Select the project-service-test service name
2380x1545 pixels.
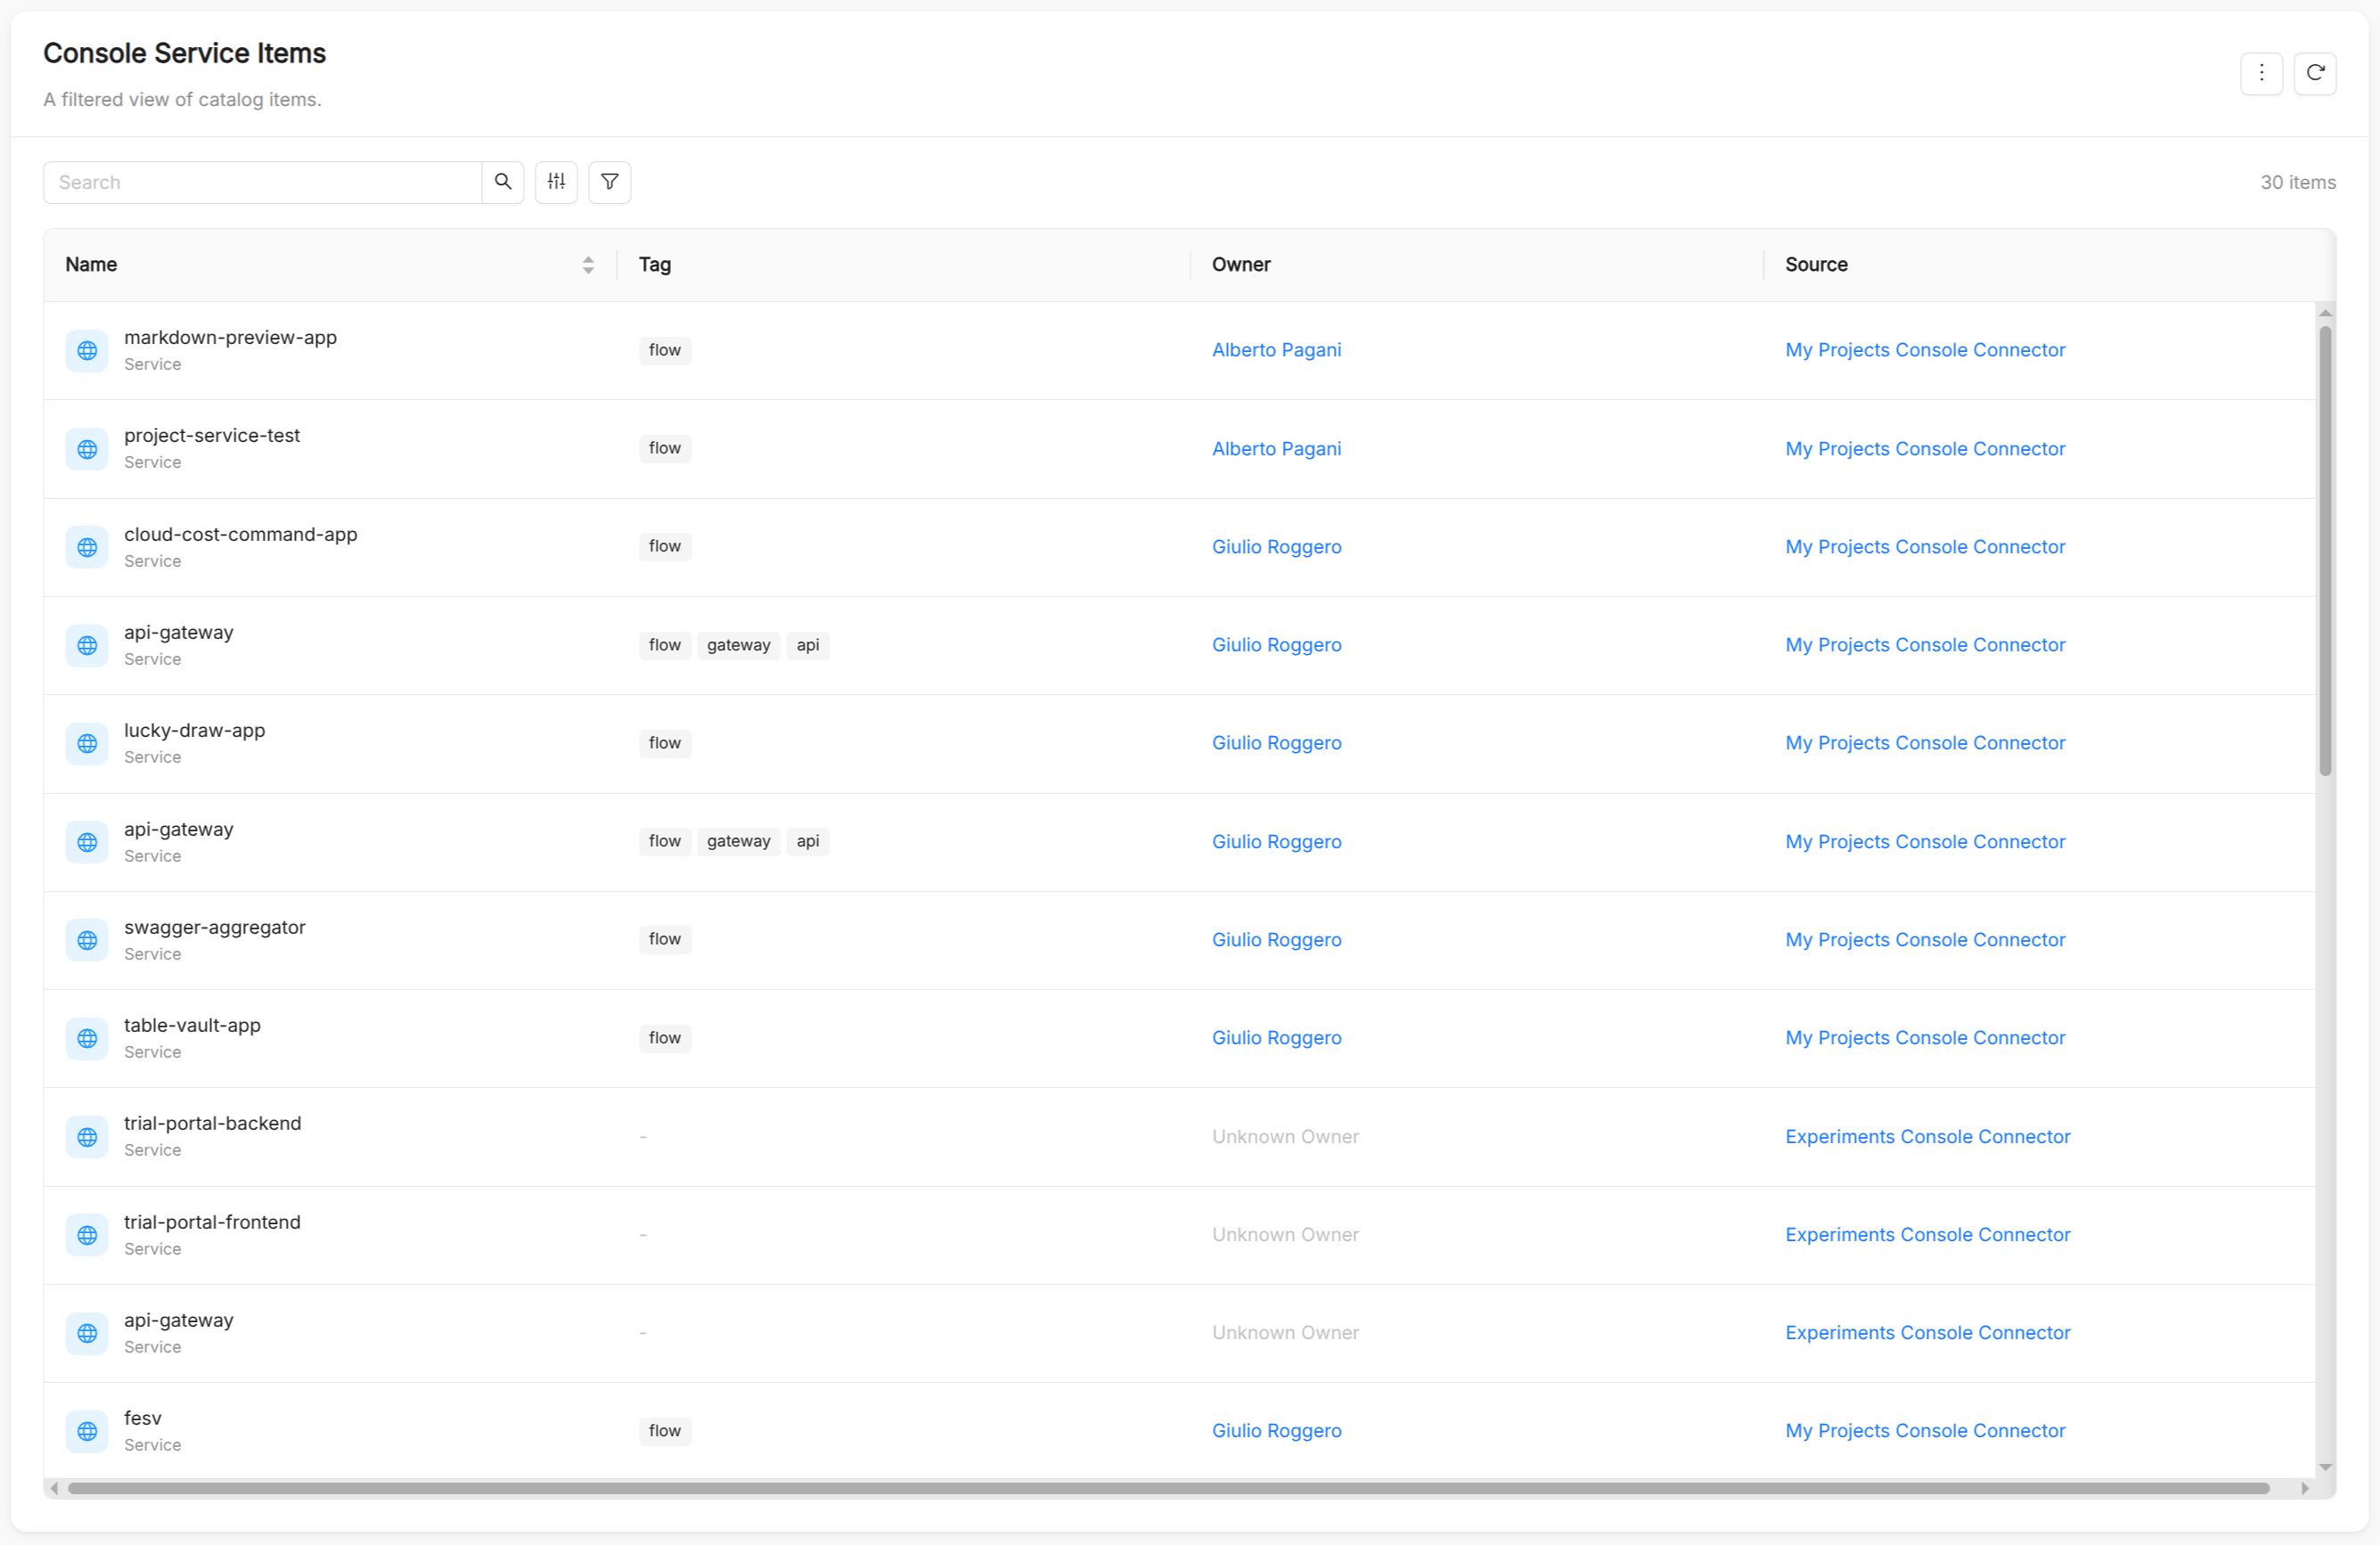tap(212, 436)
